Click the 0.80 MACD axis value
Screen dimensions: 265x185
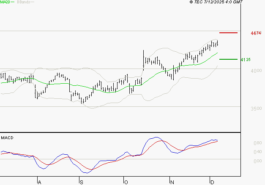click(x=258, y=143)
